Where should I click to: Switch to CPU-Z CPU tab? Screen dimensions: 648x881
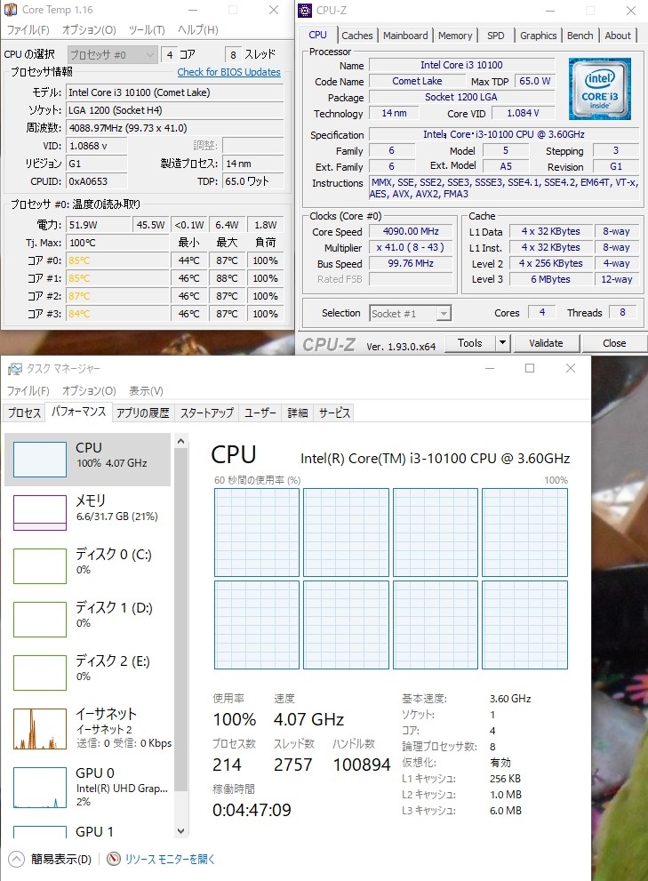(317, 35)
